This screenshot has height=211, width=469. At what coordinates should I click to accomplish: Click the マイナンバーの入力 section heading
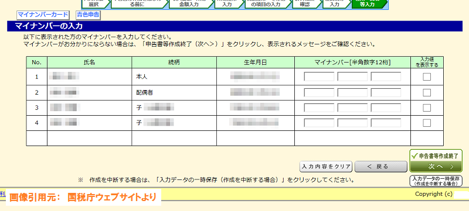coord(49,26)
